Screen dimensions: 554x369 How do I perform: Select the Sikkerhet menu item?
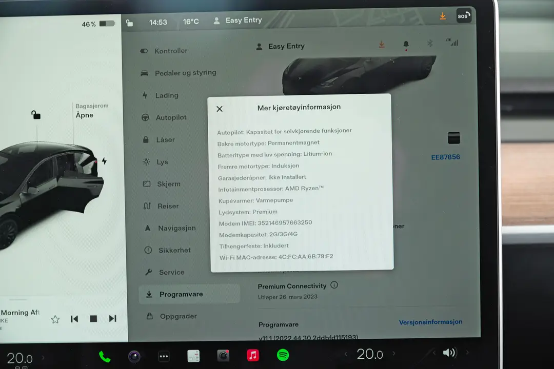167,250
